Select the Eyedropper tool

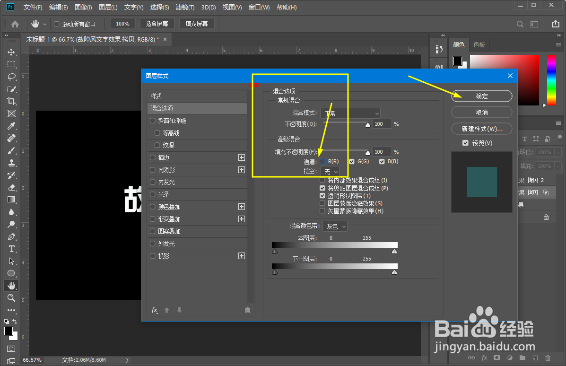(11, 126)
